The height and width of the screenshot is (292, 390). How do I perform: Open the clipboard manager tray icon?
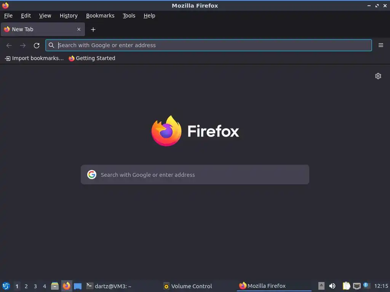[346, 286]
